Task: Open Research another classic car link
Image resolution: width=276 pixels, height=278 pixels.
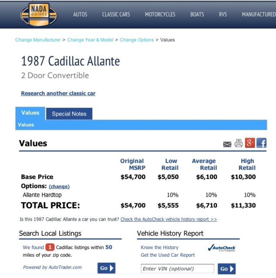Action: pos(58,93)
